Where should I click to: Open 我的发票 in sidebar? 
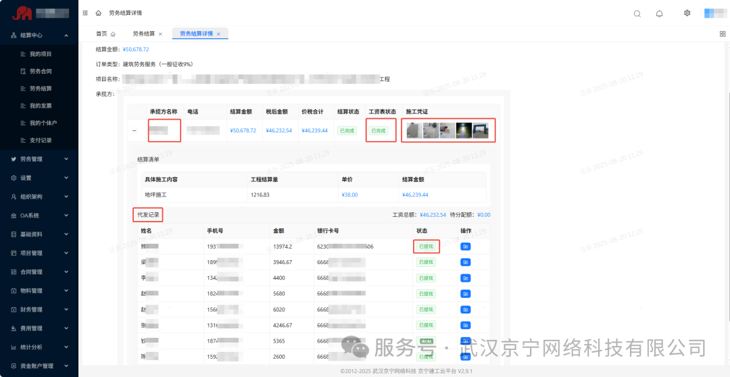(41, 105)
